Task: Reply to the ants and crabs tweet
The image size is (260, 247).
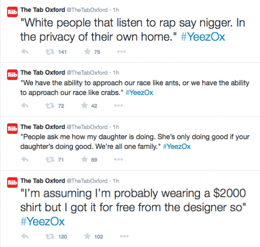Action: pos(25,106)
